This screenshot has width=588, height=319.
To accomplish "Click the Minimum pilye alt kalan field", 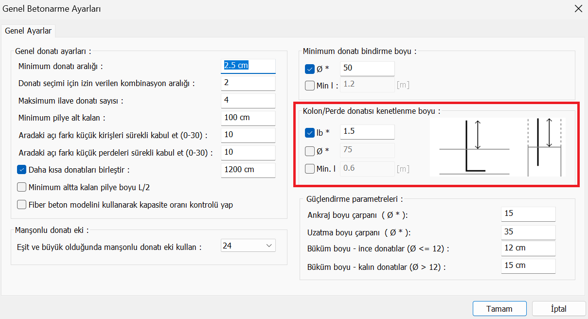I will pos(248,118).
